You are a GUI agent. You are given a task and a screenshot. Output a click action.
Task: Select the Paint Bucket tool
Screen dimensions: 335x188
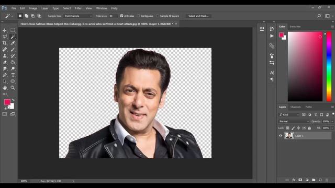coord(13,62)
